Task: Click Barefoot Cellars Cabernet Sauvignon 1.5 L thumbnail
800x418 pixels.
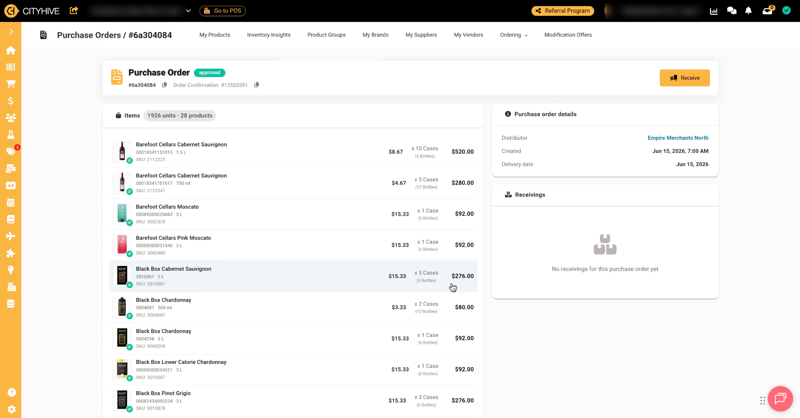Action: [x=122, y=151]
